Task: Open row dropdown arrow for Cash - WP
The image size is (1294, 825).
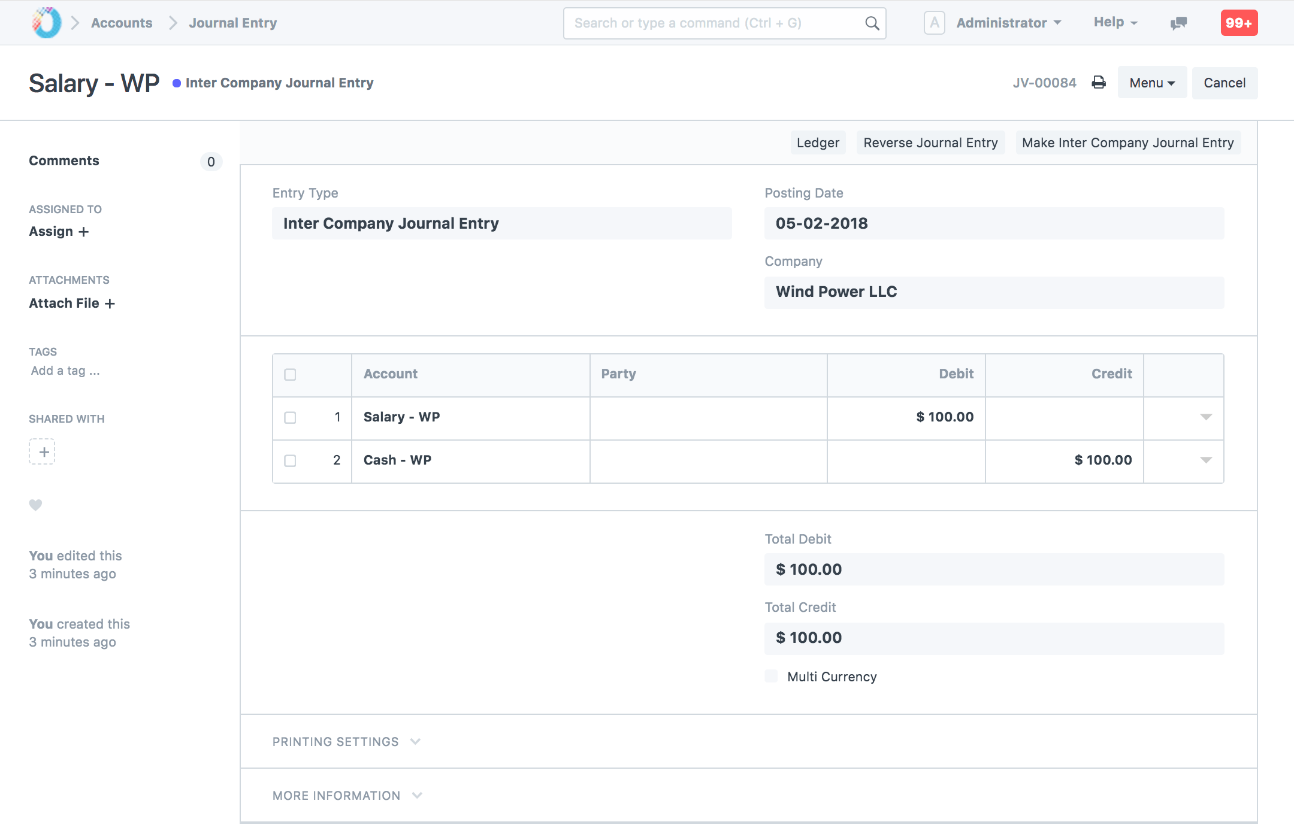Action: point(1206,460)
